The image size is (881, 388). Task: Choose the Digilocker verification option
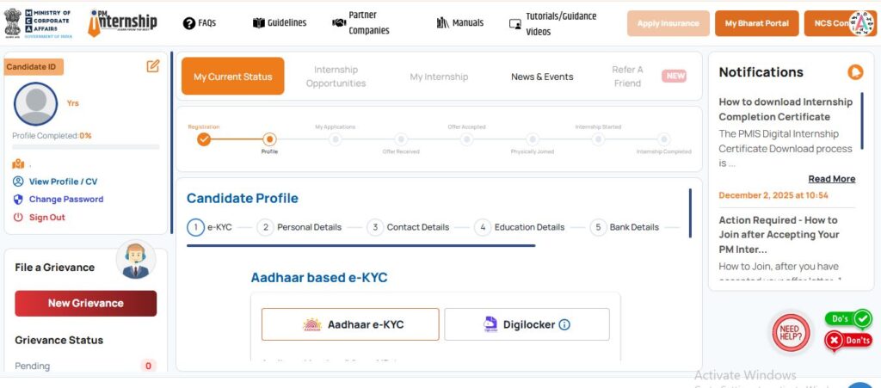click(527, 324)
